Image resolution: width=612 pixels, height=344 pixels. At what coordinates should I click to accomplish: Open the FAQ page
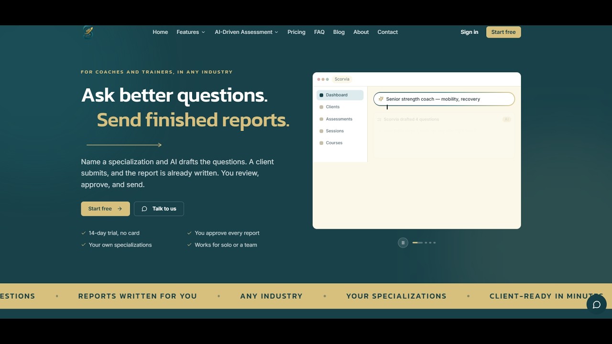pyautogui.click(x=319, y=32)
